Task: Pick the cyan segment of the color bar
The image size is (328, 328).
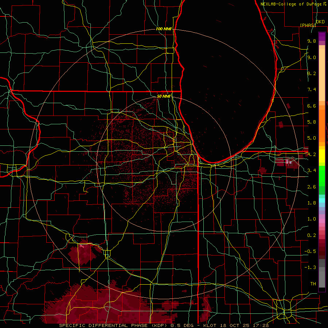Action: pyautogui.click(x=322, y=200)
